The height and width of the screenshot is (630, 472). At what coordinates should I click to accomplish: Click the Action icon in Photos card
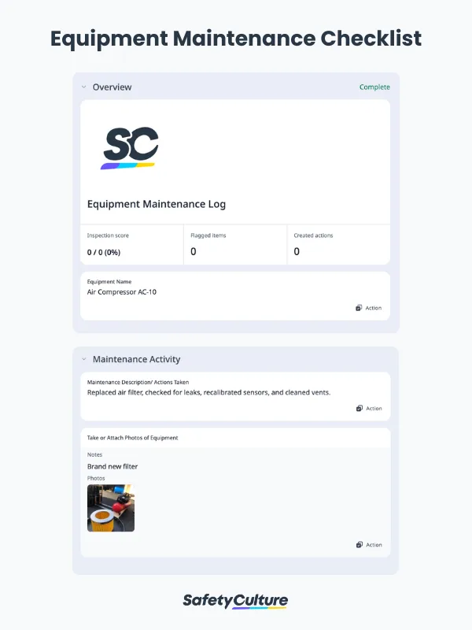pyautogui.click(x=359, y=544)
